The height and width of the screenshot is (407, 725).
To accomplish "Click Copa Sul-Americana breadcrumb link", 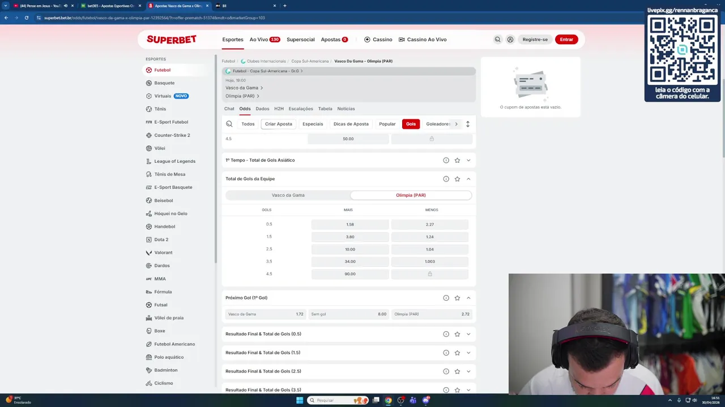I will pos(310,61).
